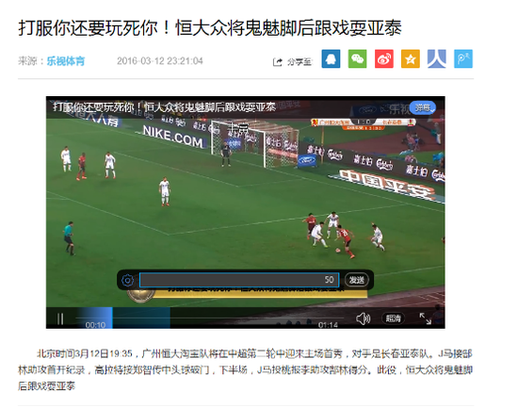Image resolution: width=518 pixels, height=408 pixels.
Task: Toggle the 弹幕 switch in video
Action: point(423,107)
